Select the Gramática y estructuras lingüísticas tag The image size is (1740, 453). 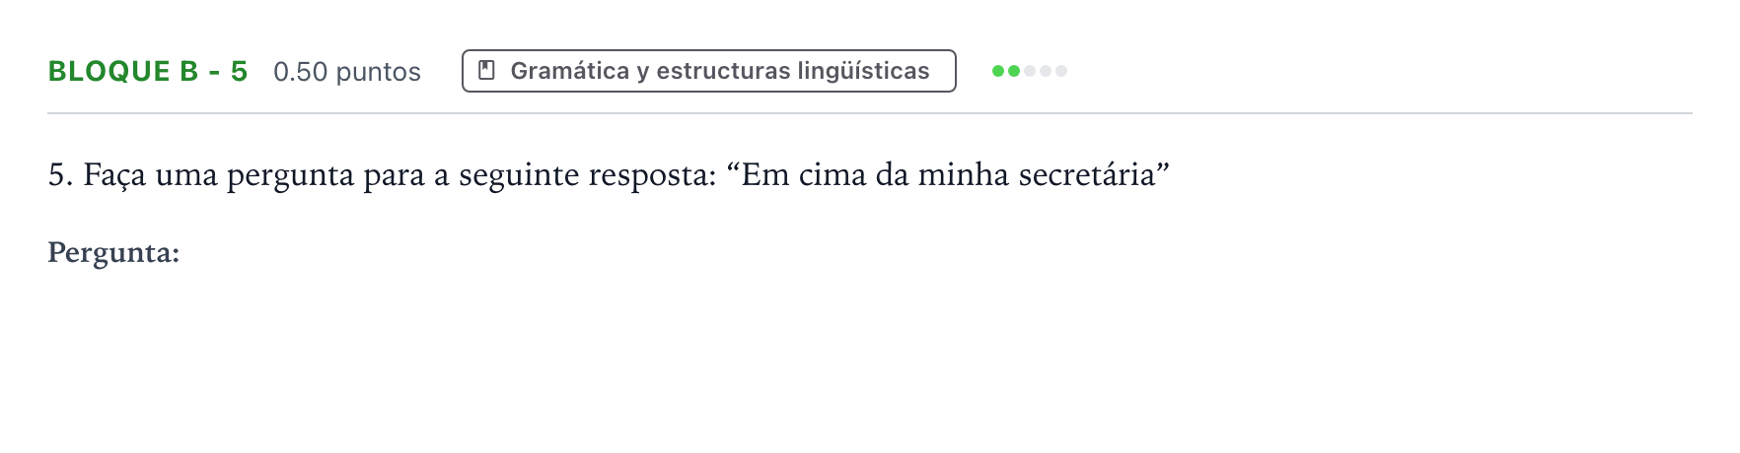click(x=708, y=71)
